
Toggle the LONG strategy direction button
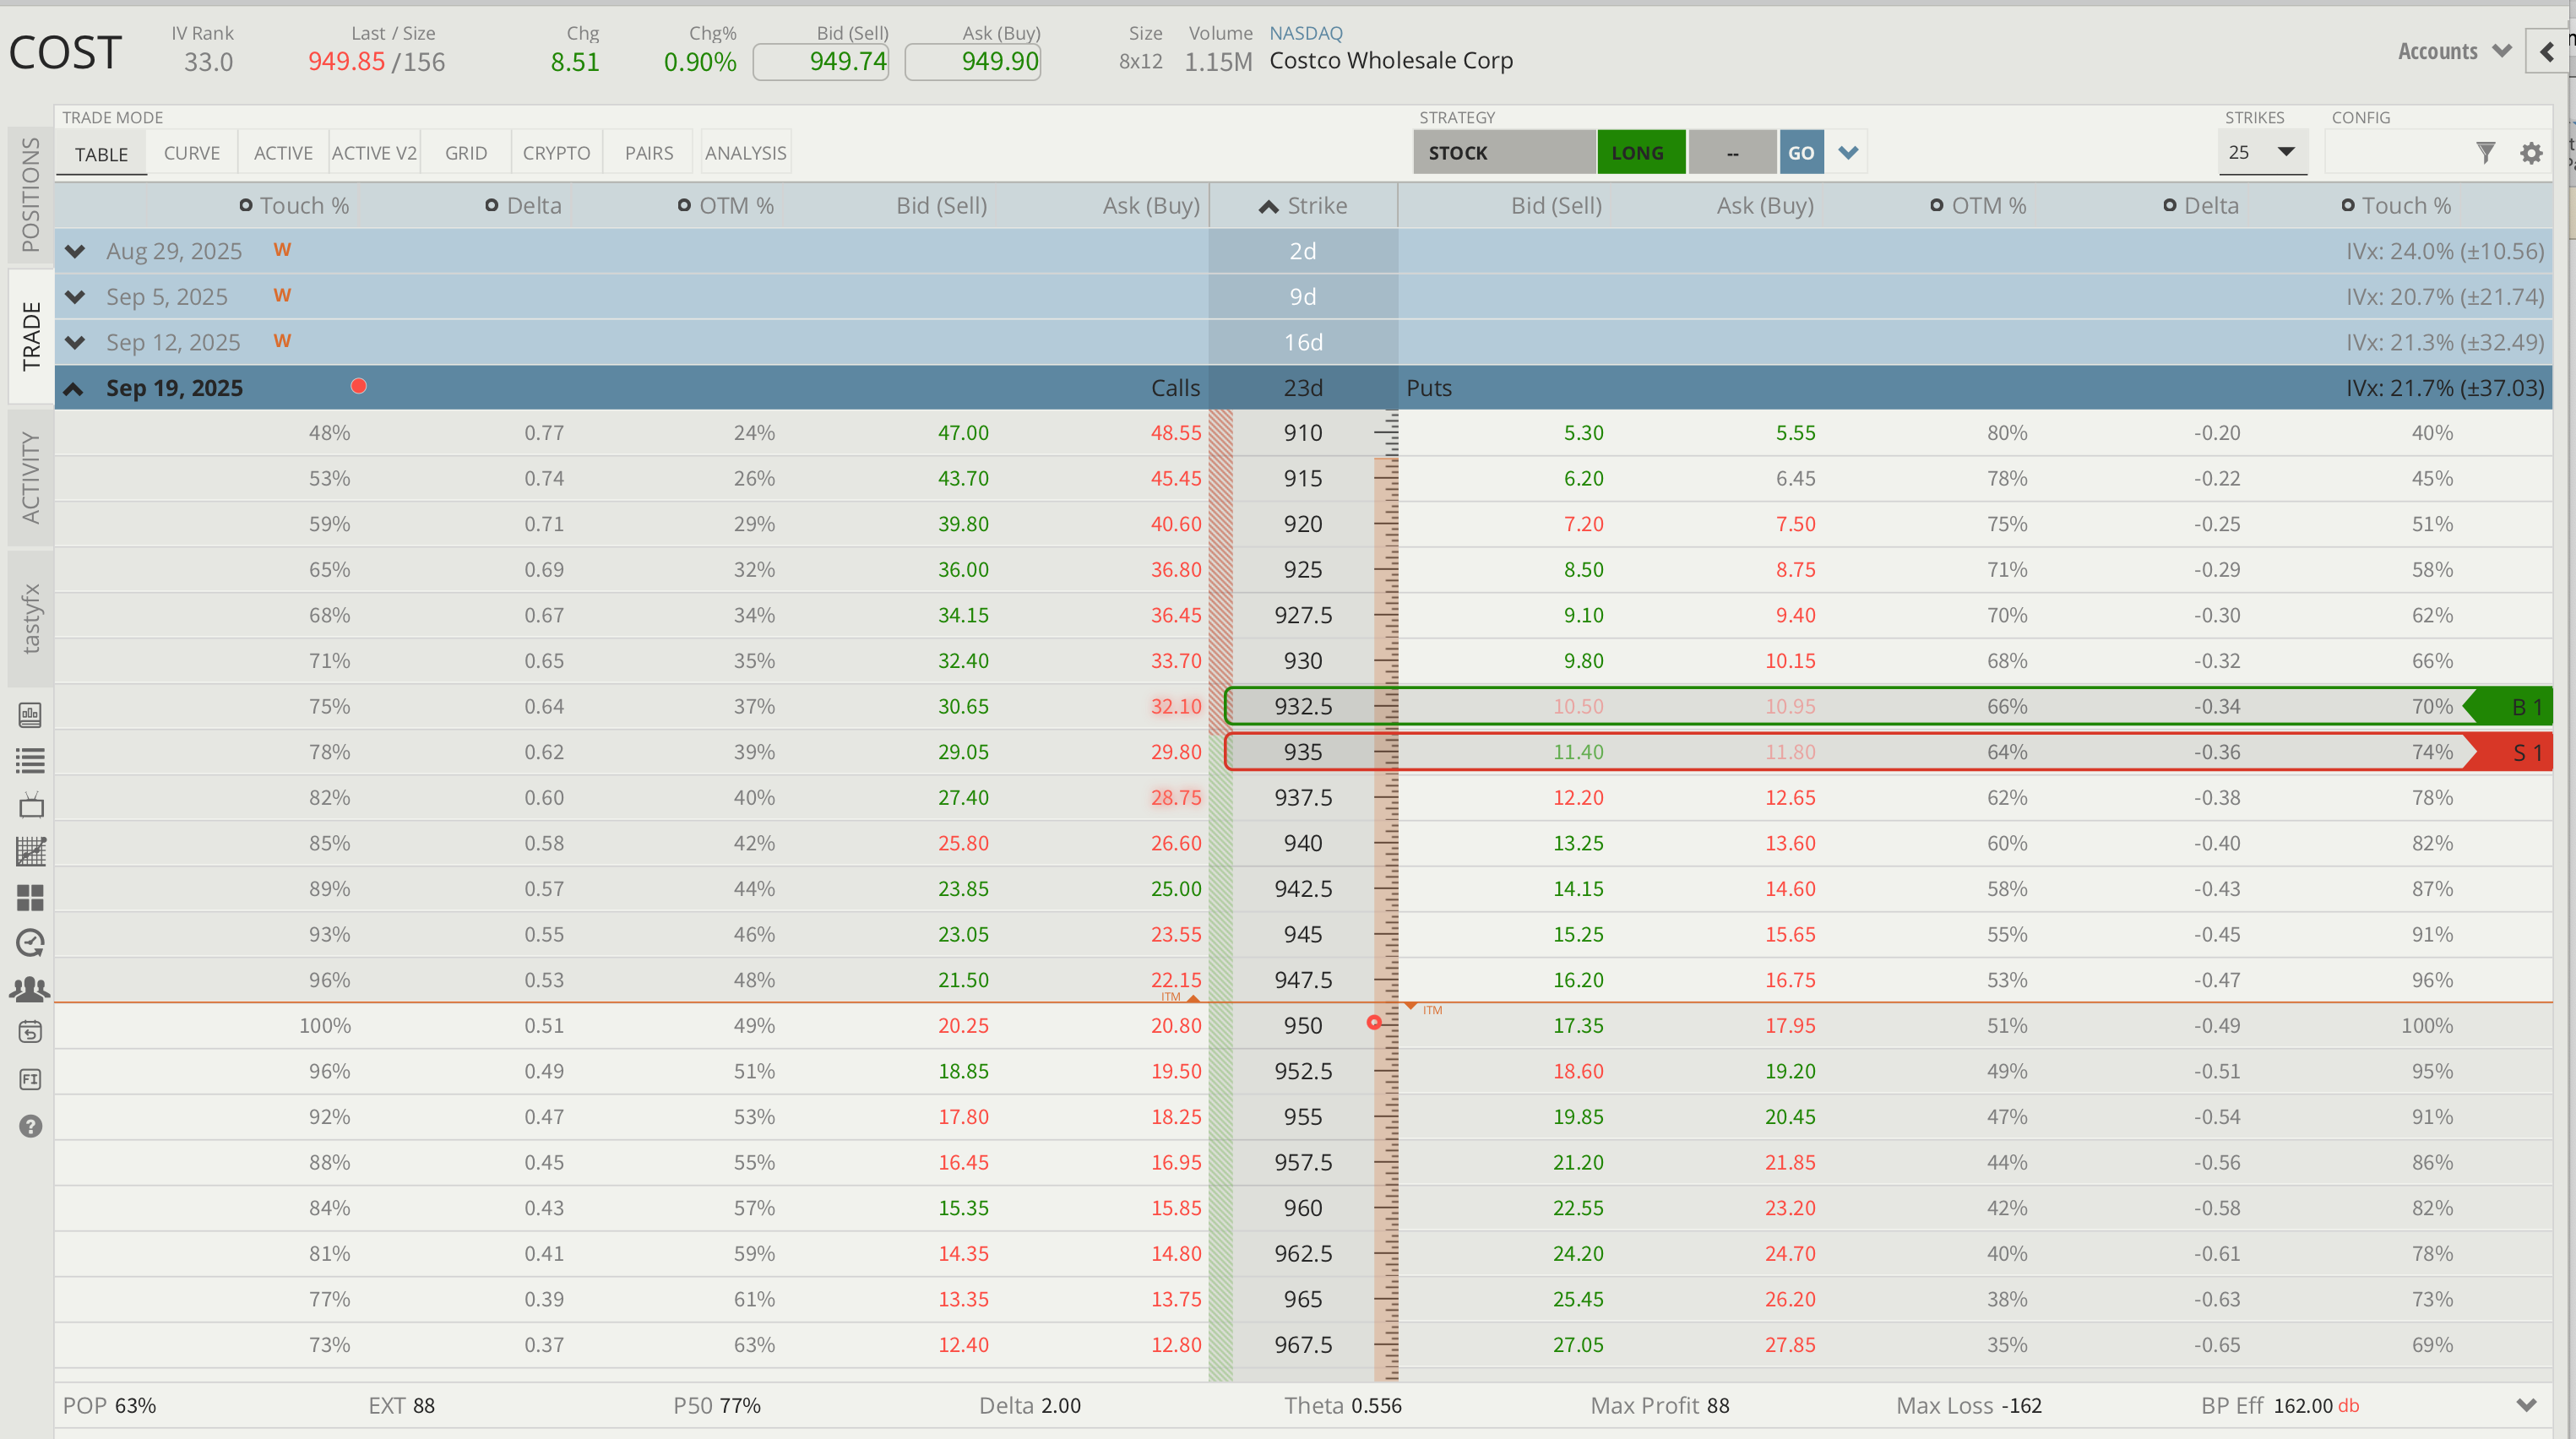[1640, 153]
